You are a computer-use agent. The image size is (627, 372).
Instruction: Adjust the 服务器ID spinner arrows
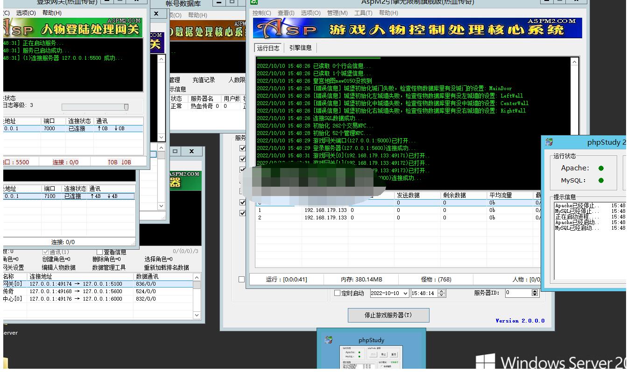535,293
